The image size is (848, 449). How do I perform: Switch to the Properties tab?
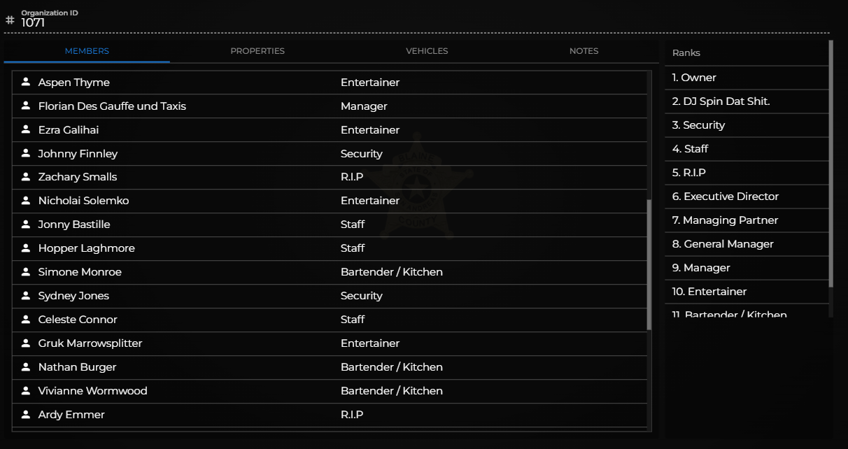[x=257, y=51]
